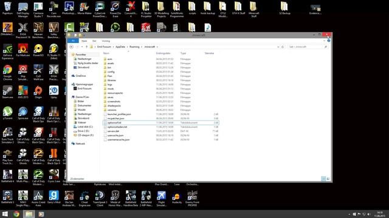Open the Movie Maker desktop shortcut
Image resolution: width=389 pixels, height=218 pixels.
click(84, 9)
